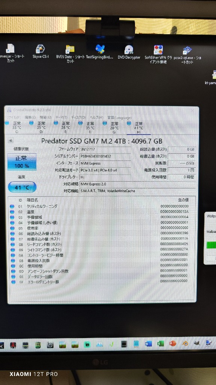Click the green progress bar in Wallpaper window
216x385 pixels.
tap(211, 245)
